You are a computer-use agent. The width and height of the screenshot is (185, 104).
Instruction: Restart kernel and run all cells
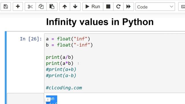click(129, 6)
